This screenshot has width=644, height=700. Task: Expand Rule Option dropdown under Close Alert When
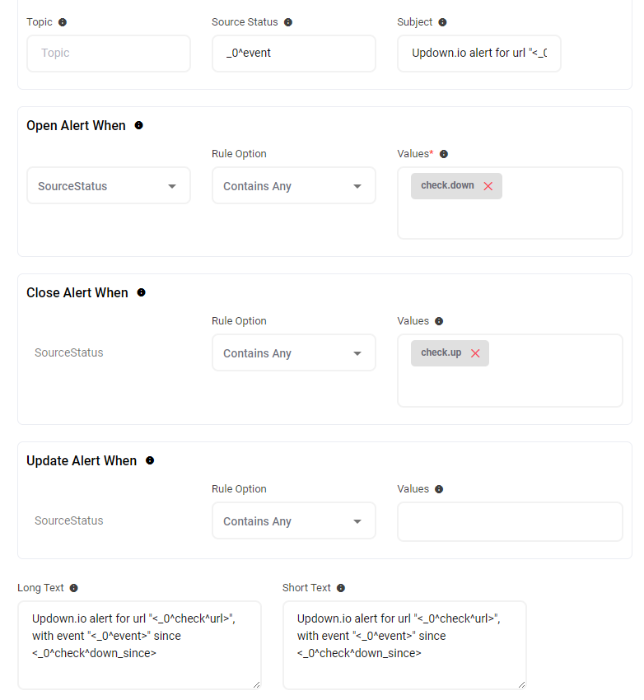293,353
